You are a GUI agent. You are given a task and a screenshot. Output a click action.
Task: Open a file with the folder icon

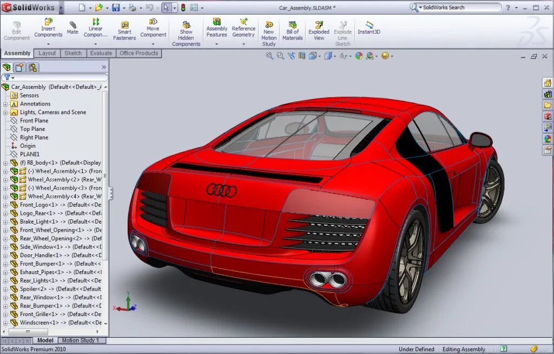[x=99, y=8]
